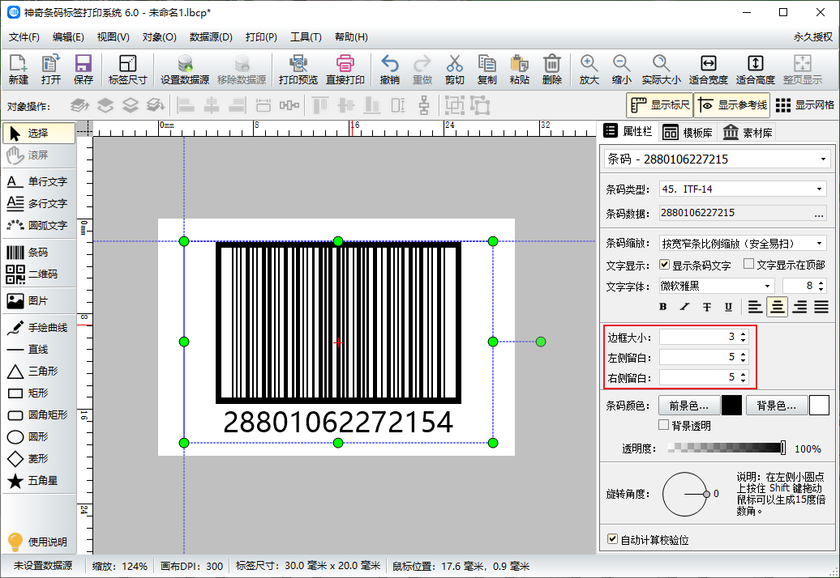Image resolution: width=840 pixels, height=578 pixels.
Task: Select the 二维码 QR code tool
Action: (x=39, y=274)
